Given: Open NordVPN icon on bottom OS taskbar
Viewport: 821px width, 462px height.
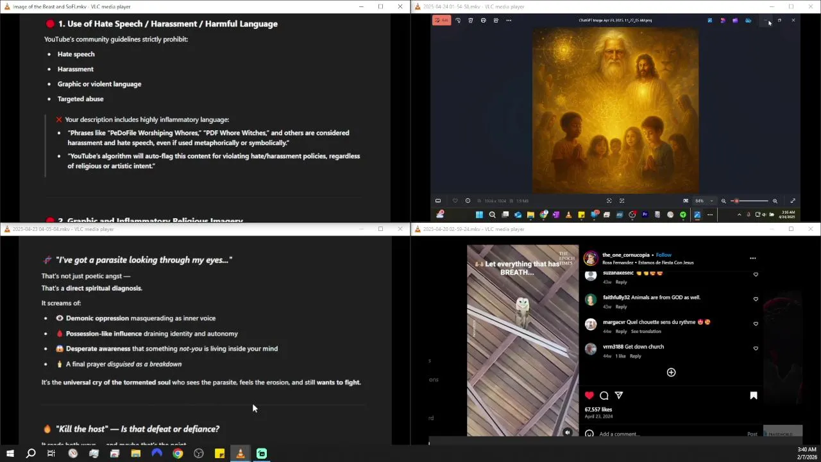Looking at the screenshot, I should 157,454.
